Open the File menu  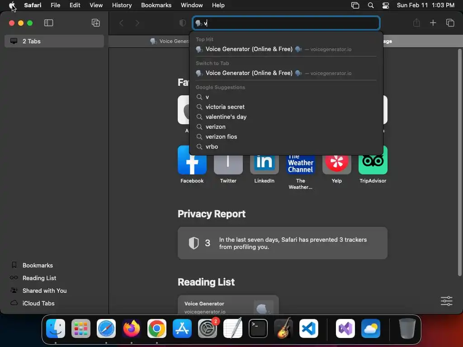click(55, 5)
